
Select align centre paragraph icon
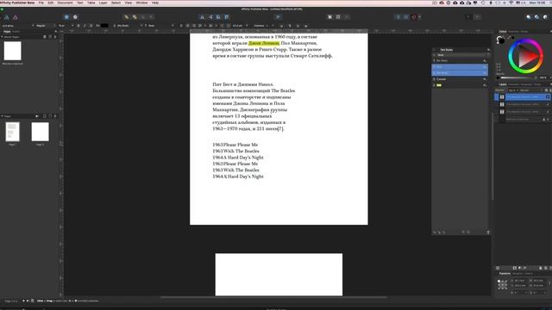click(187, 26)
